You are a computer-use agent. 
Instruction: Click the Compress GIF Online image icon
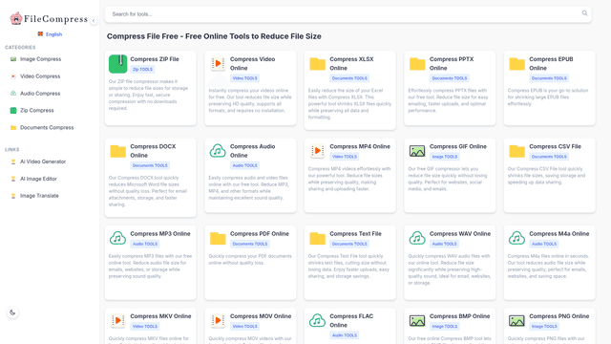click(417, 151)
